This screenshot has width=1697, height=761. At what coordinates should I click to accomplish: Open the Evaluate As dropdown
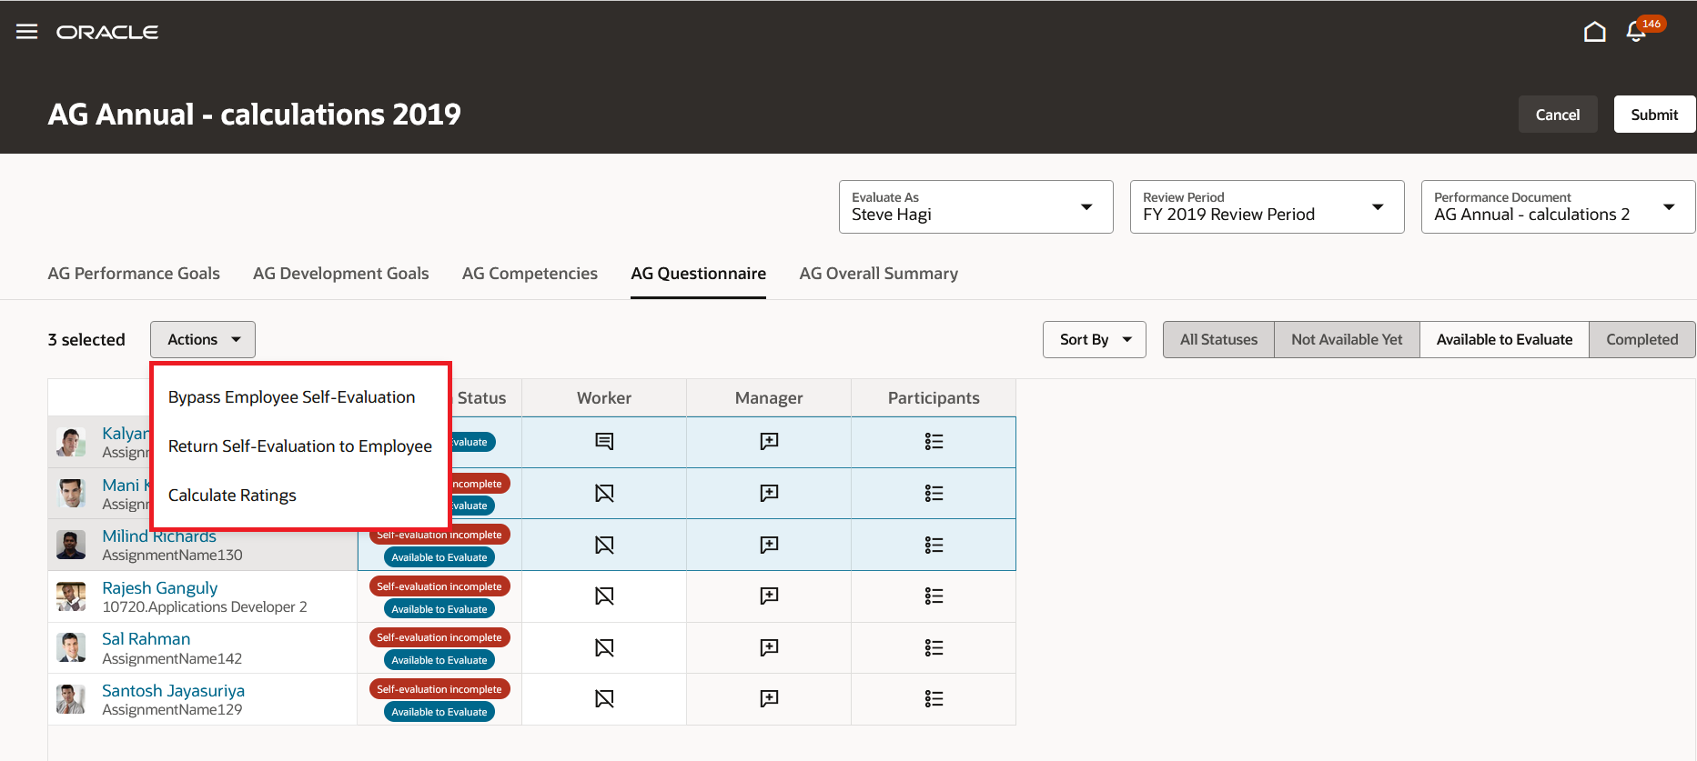tap(975, 206)
